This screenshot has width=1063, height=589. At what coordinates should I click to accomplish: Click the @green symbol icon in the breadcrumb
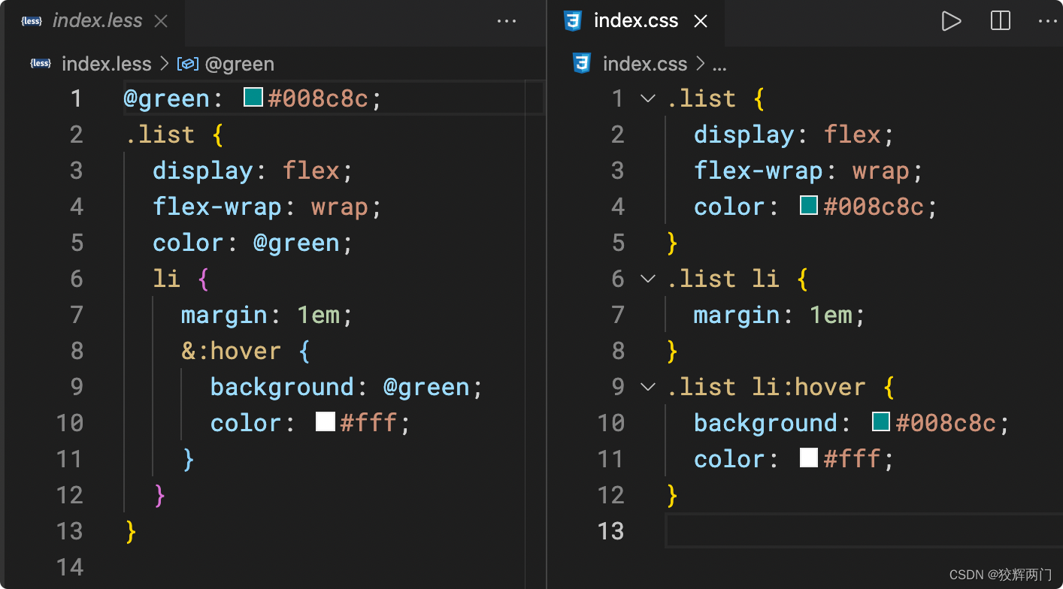[188, 63]
